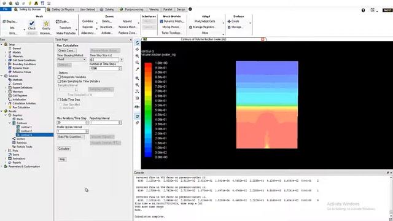Click the mesh Quality star icon
Viewport: 393px width, 221px height.
(x=46, y=23)
